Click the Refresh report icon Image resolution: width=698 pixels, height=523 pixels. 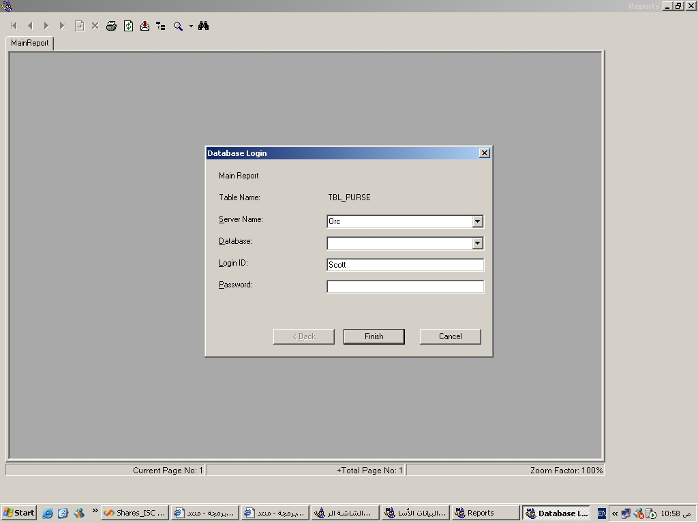pyautogui.click(x=128, y=26)
